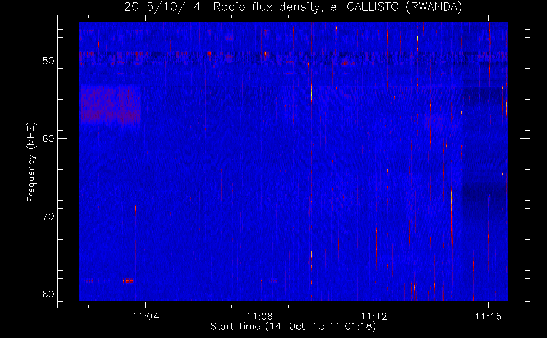Select the 70 frequency tick label
Viewport: 547px width, 338px height.
[x=48, y=216]
